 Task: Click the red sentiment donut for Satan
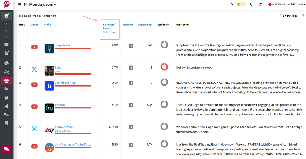(164, 67)
